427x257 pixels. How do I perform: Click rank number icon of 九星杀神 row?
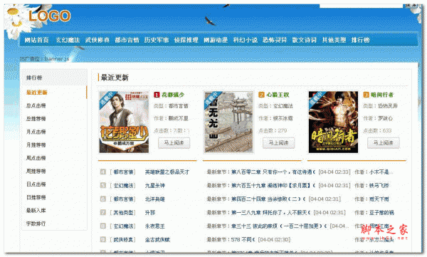(x=103, y=185)
